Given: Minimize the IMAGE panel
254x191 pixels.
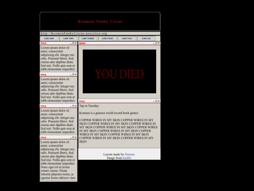Looking at the screenshot, I should [154, 43].
